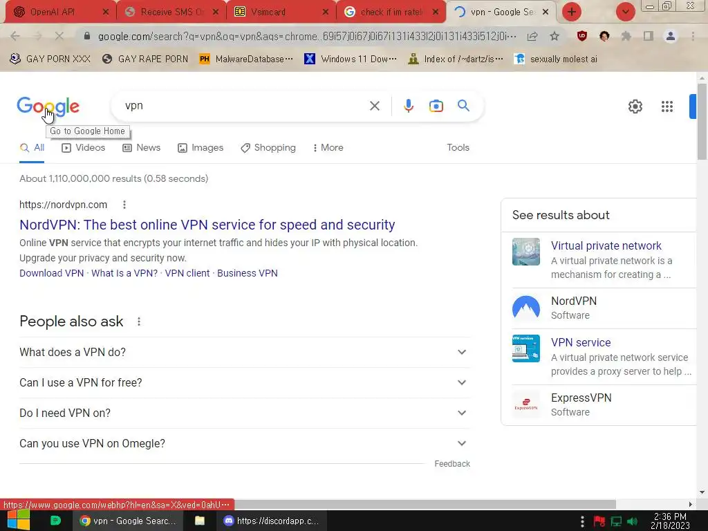Switch to the Discord taskbar window
708x531 pixels.
[271, 521]
